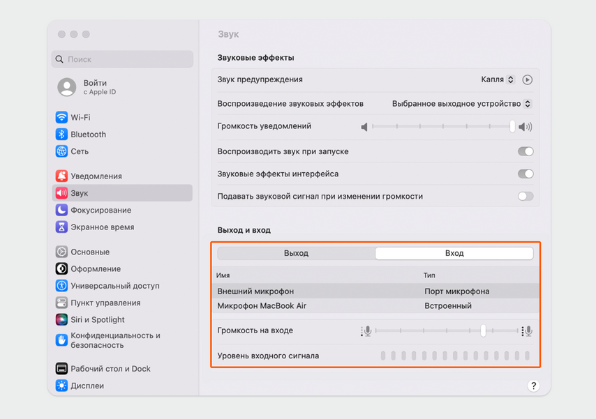Image resolution: width=596 pixels, height=419 pixels.
Task: Toggle Воспроизводить звук при запуске switch
Action: [x=525, y=151]
